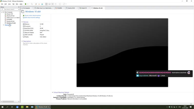Click the status bar message icon
This screenshot has height=109, width=194.
(x=191, y=104)
